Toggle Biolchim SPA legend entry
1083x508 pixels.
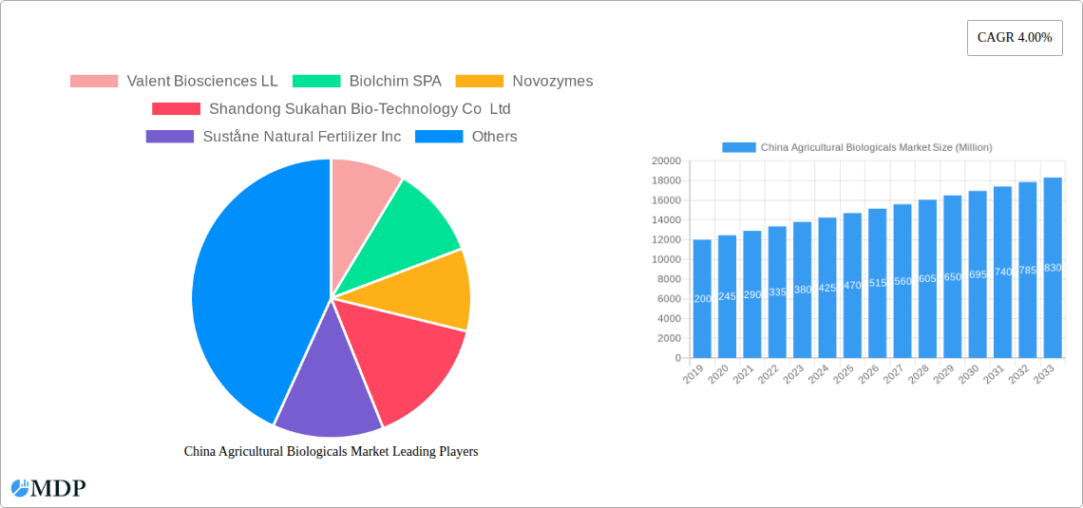tap(367, 82)
